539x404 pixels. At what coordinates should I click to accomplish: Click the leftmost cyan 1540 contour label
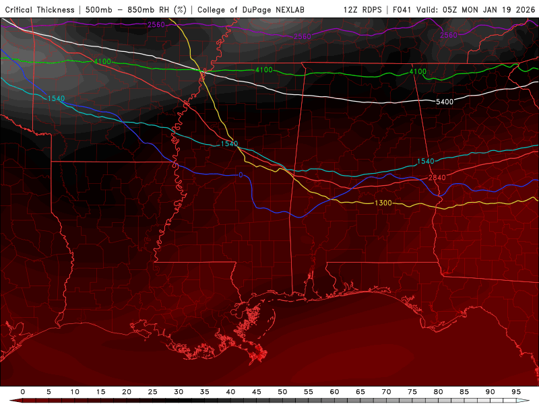coord(56,98)
